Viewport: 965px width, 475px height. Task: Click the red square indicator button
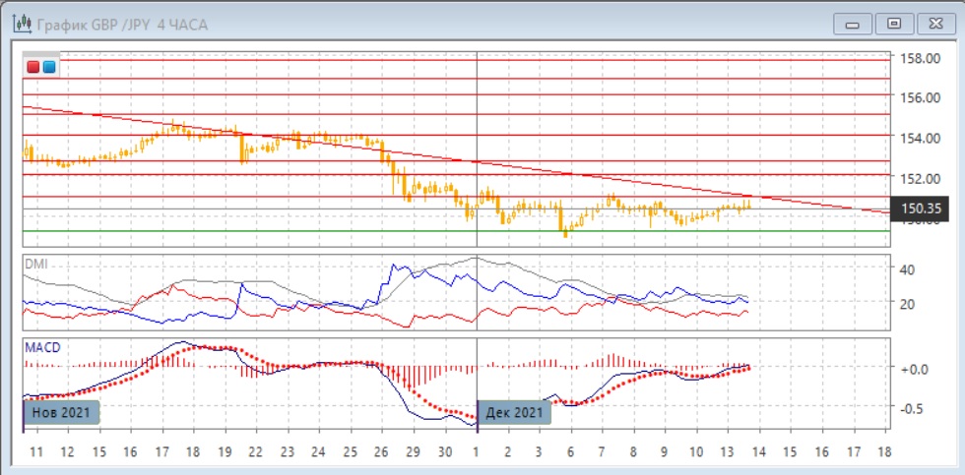click(x=34, y=67)
